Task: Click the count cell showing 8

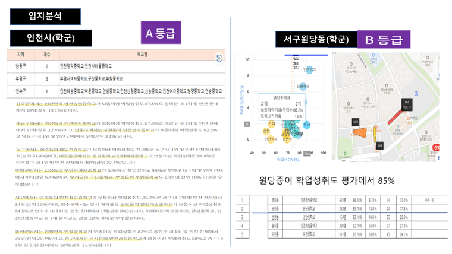Action: point(47,91)
